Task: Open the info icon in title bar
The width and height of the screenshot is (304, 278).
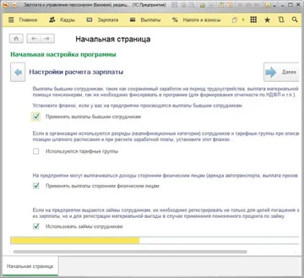Action: coord(267,5)
